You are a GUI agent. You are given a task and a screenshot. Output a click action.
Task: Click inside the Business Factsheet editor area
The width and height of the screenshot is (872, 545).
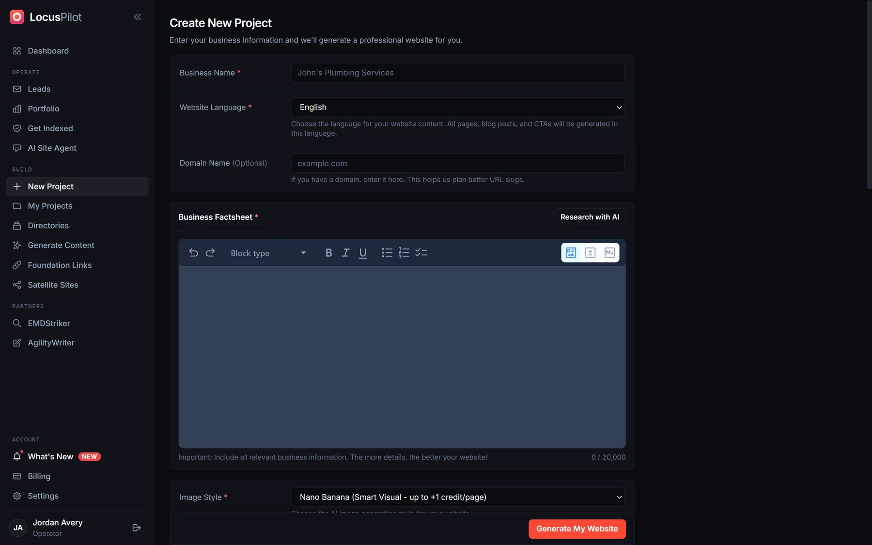click(402, 357)
